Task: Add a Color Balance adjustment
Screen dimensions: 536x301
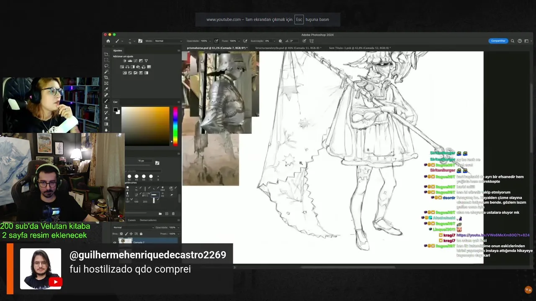Action: pyautogui.click(x=127, y=67)
